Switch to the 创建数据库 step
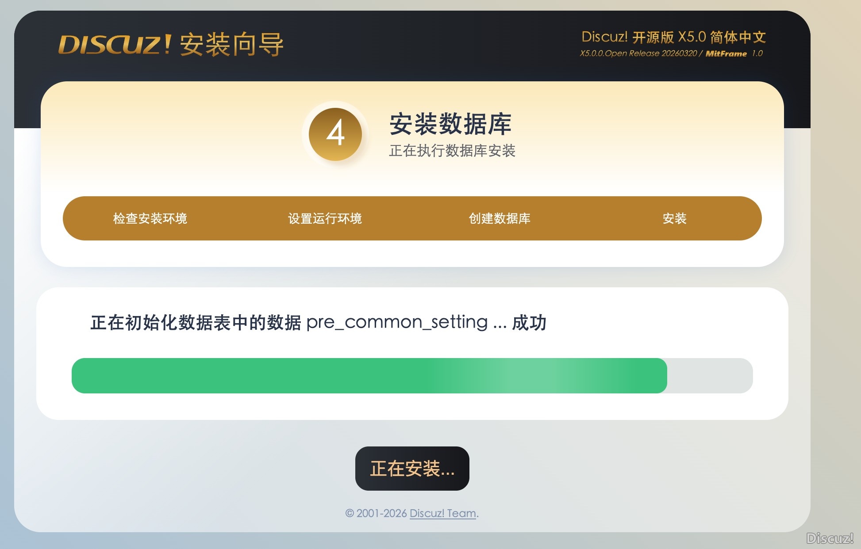Viewport: 861px width, 549px height. pyautogui.click(x=500, y=218)
